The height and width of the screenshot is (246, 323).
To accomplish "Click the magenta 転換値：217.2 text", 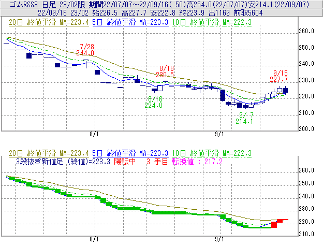I will point(197,161).
